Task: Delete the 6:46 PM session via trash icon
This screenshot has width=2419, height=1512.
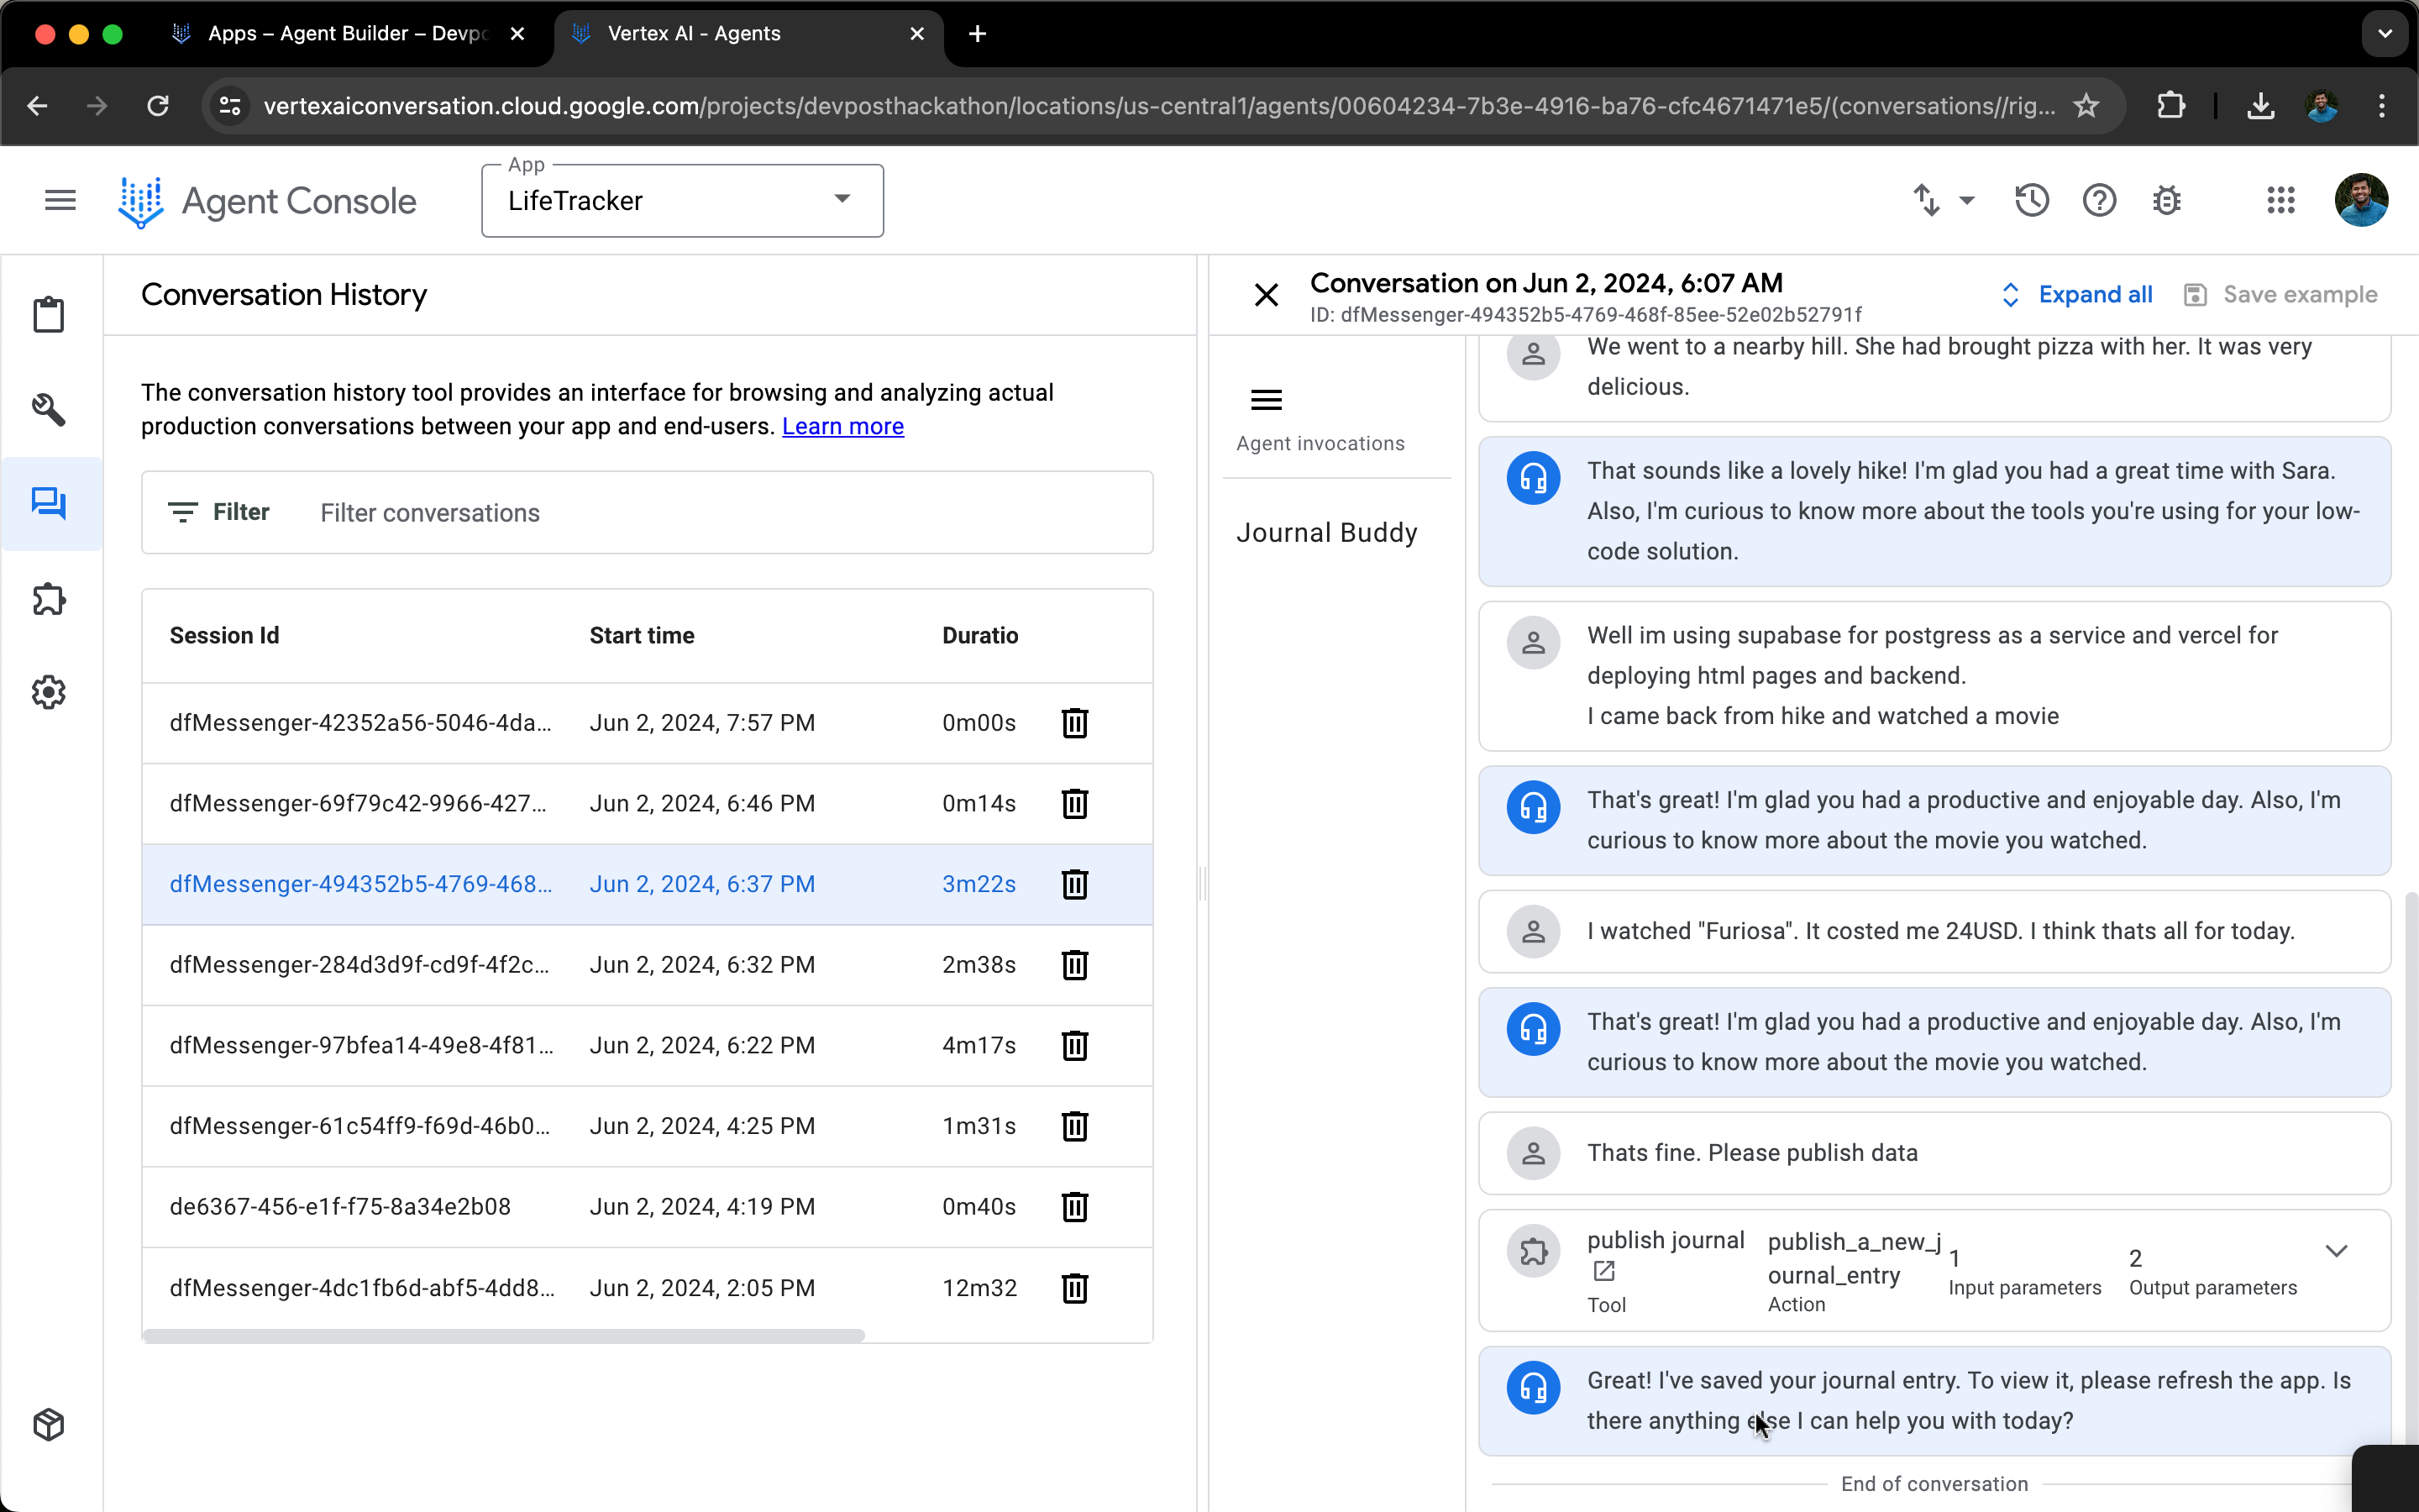Action: (1074, 803)
